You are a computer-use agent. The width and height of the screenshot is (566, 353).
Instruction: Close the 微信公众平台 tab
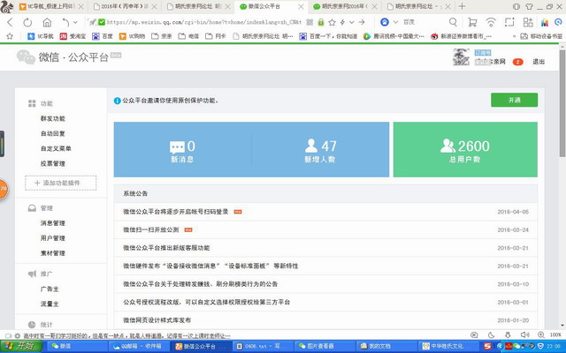click(x=301, y=6)
